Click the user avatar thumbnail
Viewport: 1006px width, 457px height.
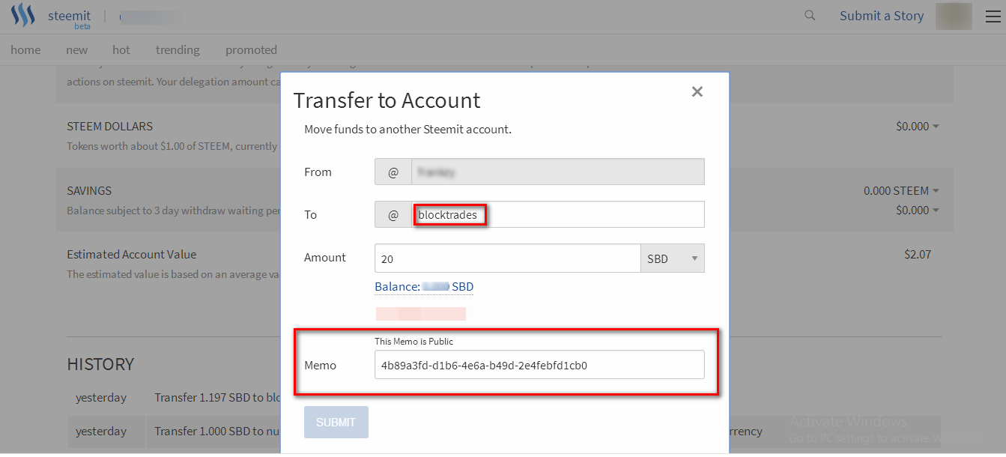954,16
